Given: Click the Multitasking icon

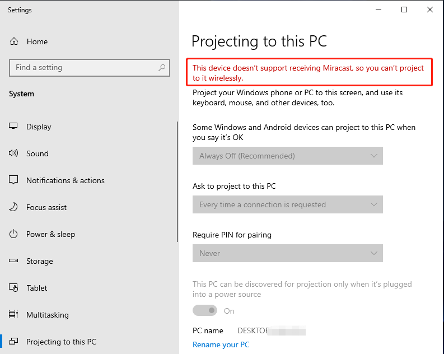Looking at the screenshot, I should click(13, 314).
